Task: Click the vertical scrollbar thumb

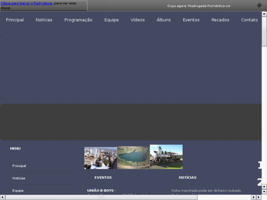Action: coord(264,31)
